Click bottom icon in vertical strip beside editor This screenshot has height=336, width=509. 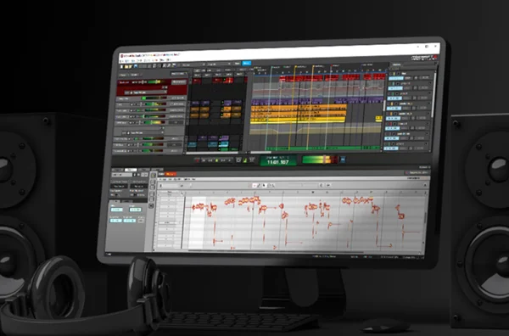151,206
